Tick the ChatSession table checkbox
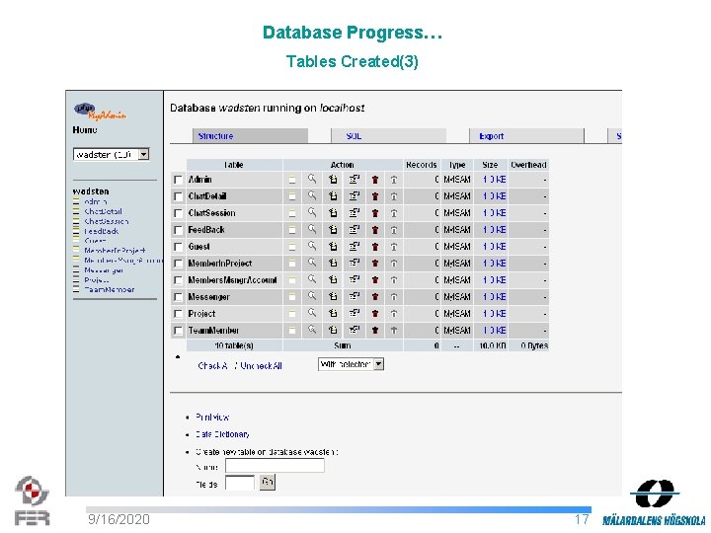Screen dimensions: 711x533 [x=178, y=213]
